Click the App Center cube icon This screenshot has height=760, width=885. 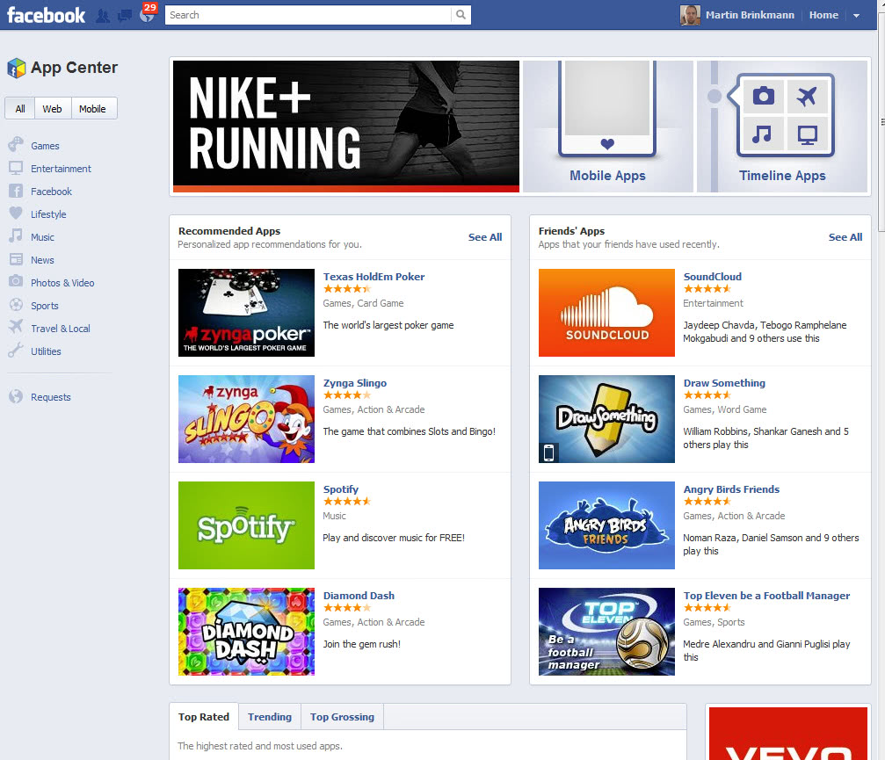click(17, 68)
